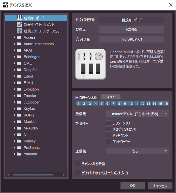Enable the コントローラー filter checkbox
Viewport: 176px width, 193px height.
pos(108,141)
